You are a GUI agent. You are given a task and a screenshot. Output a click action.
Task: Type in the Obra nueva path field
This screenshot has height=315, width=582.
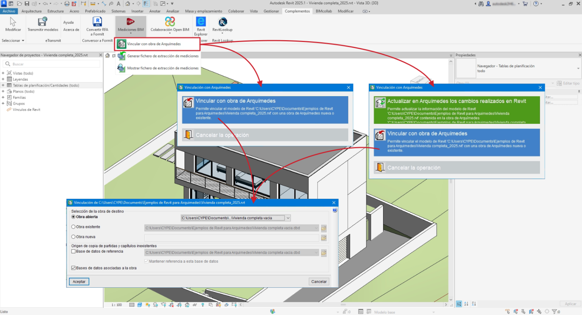tap(232, 237)
